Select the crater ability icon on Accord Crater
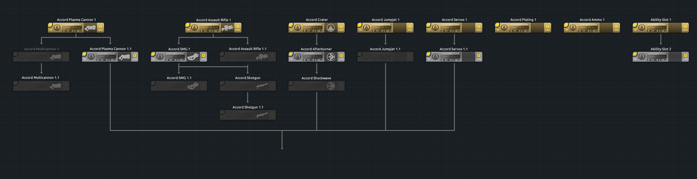 331,27
